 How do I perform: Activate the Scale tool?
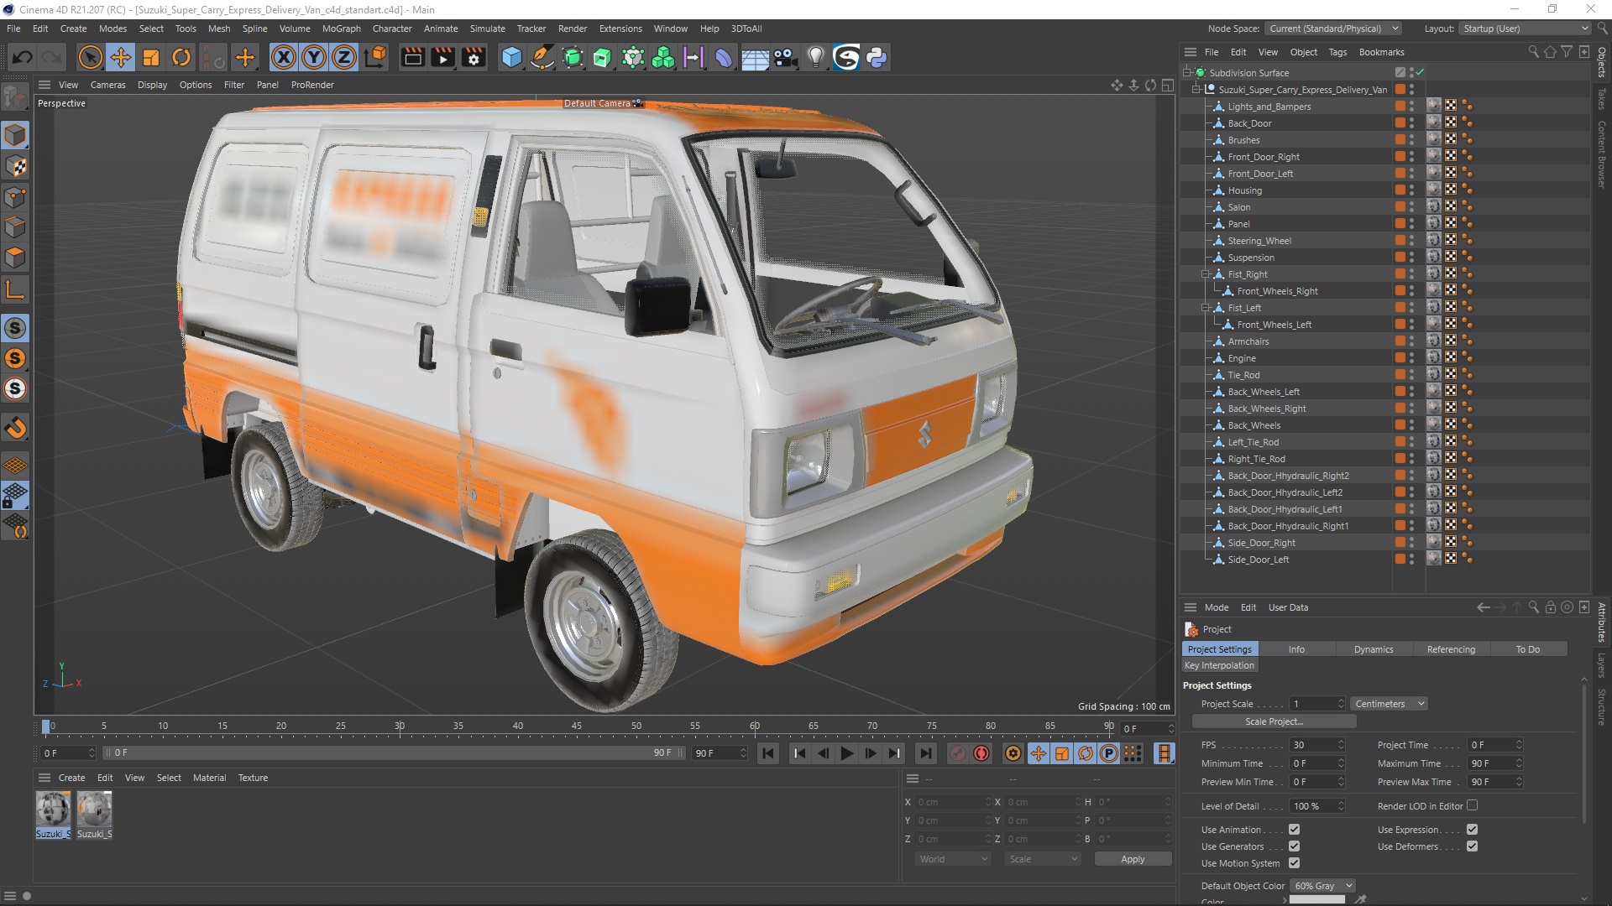[x=151, y=57]
